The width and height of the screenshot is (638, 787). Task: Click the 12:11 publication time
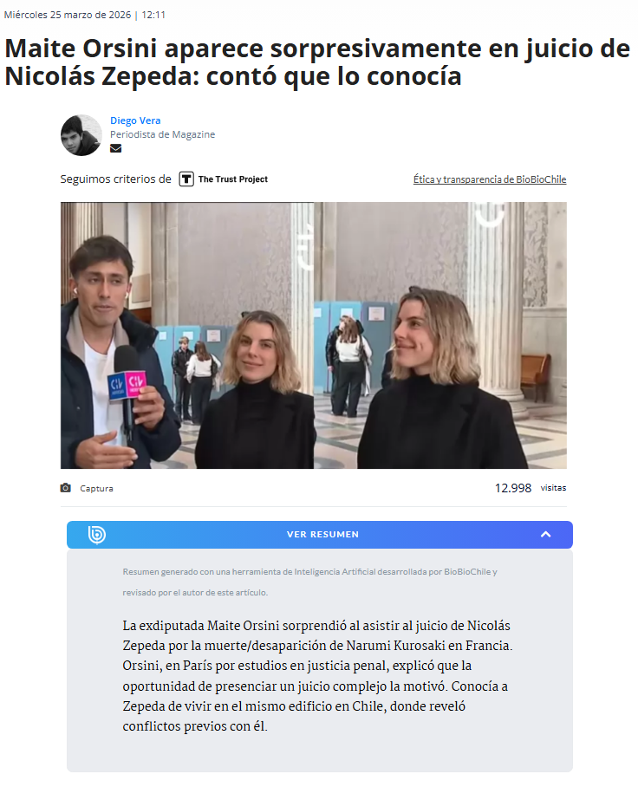coord(153,15)
